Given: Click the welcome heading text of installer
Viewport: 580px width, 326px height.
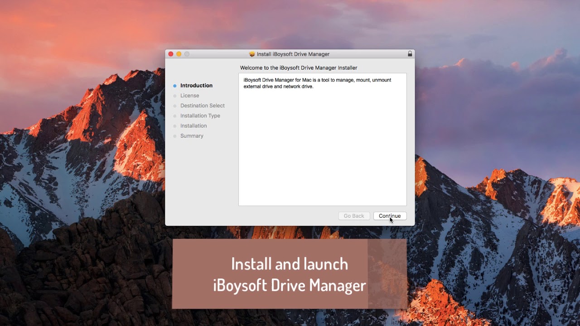Looking at the screenshot, I should click(299, 68).
